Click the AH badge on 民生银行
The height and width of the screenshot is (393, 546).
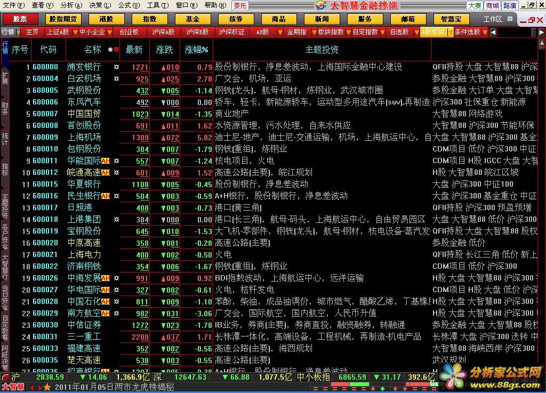(106, 196)
